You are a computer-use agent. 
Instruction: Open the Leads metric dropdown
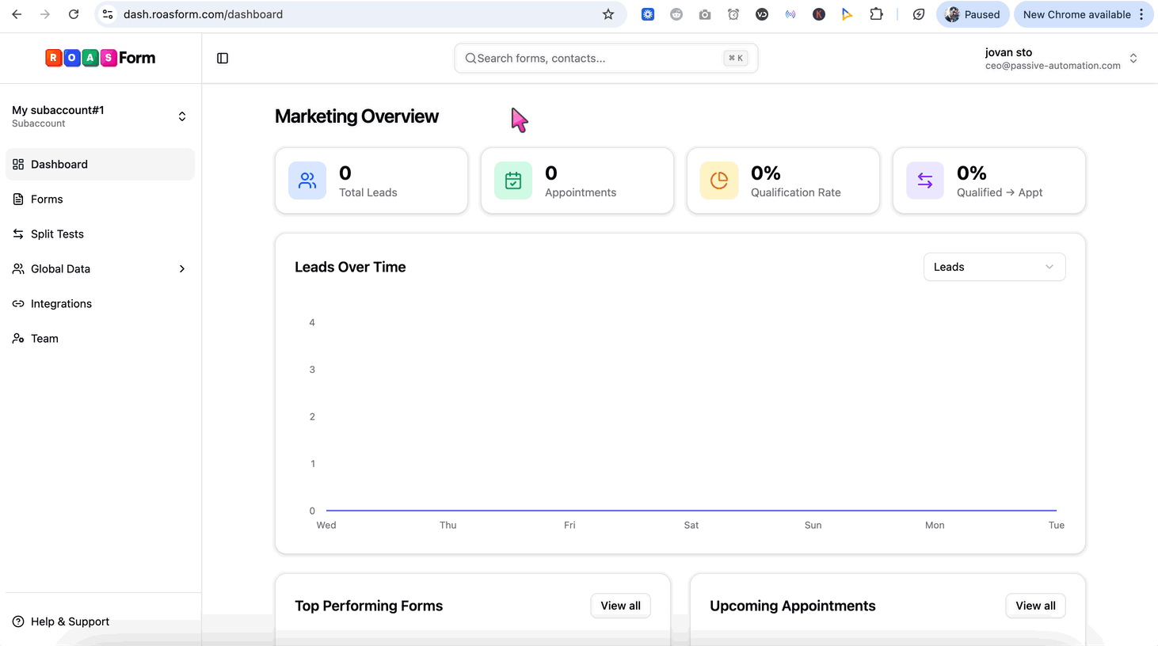coord(994,267)
